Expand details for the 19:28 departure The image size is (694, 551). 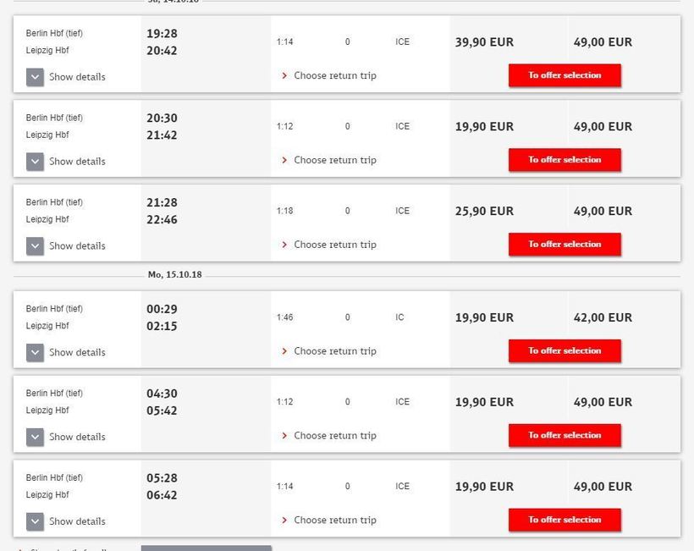(35, 77)
